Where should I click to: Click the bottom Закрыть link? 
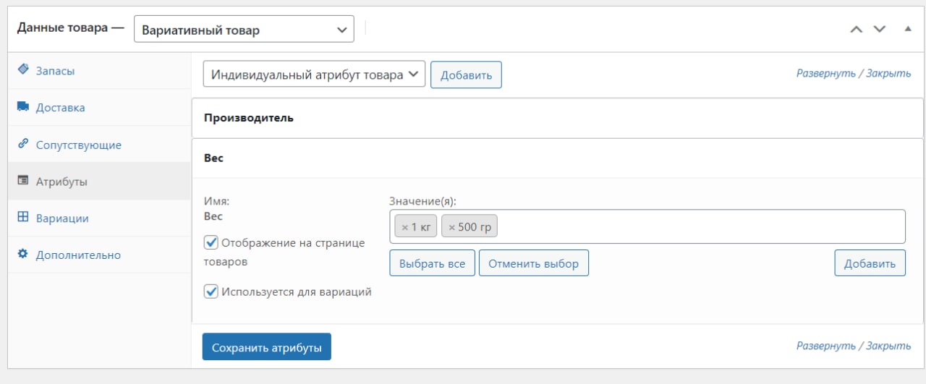[x=889, y=346]
